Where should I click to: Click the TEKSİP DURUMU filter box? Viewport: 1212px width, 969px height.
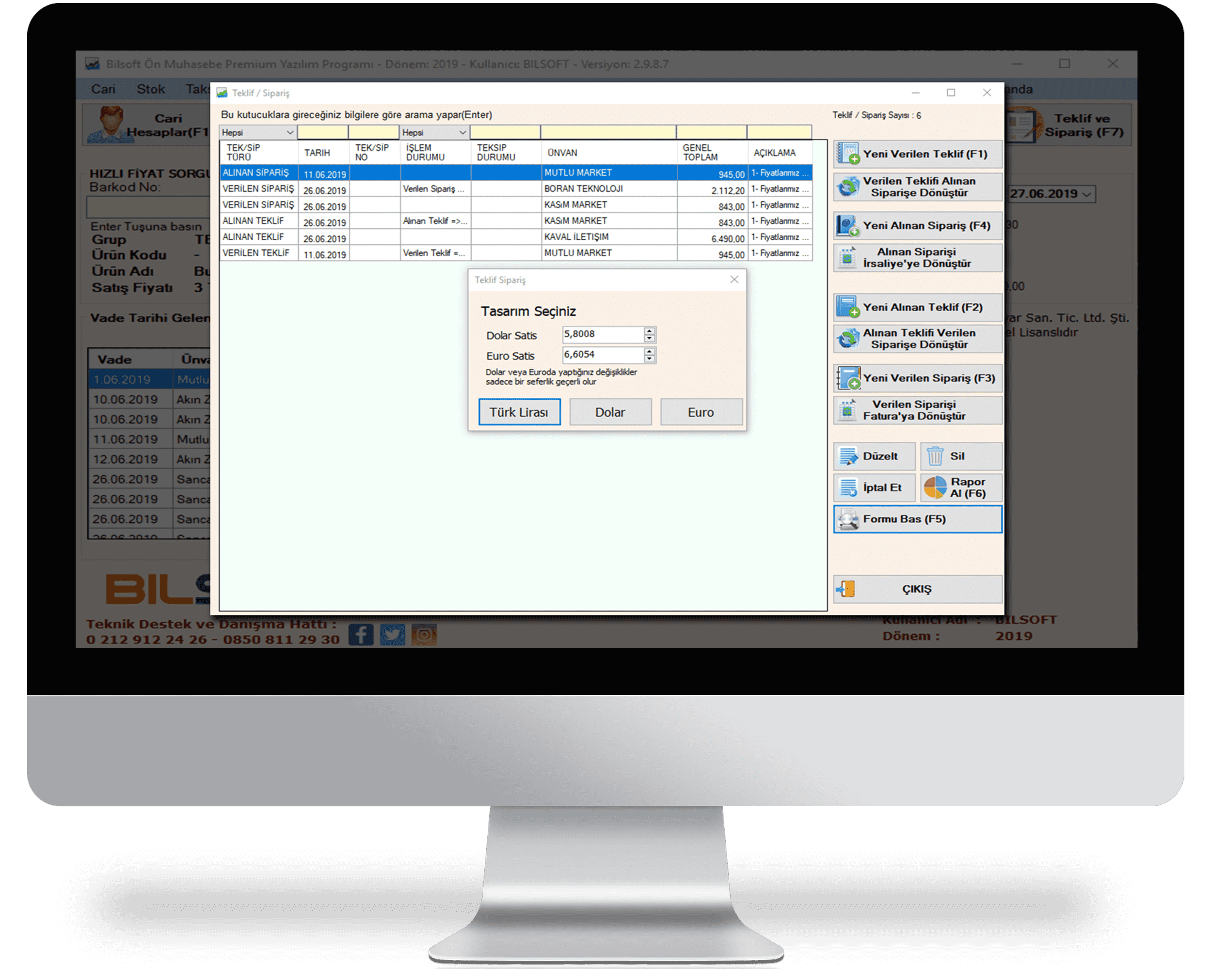pos(505,133)
